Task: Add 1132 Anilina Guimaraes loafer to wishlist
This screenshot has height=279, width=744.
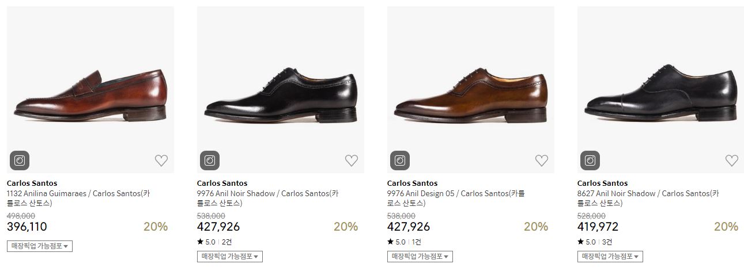Action: 161,161
